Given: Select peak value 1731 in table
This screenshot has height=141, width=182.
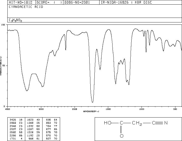Looking at the screenshot, I should point(13,139).
